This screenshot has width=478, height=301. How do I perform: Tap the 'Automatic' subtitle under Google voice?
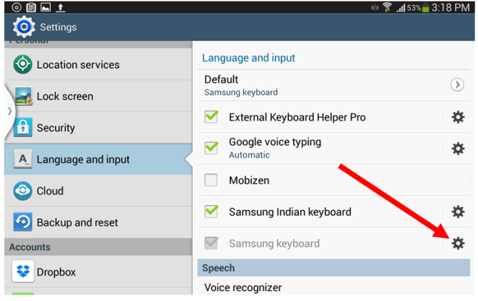pyautogui.click(x=250, y=155)
